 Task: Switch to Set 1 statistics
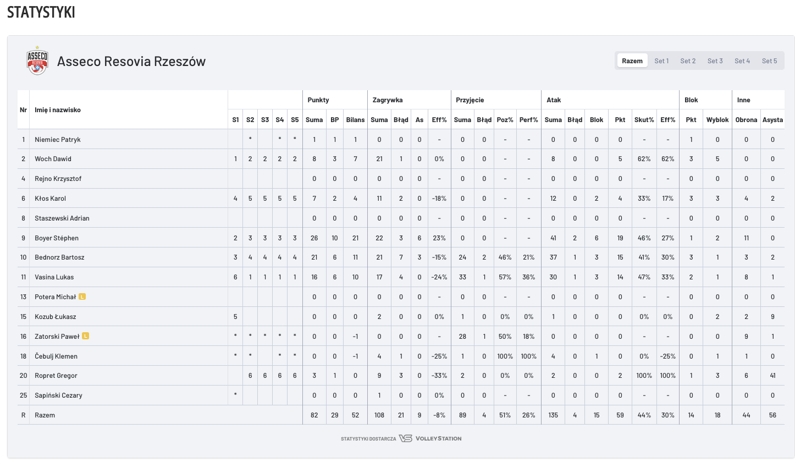click(x=661, y=61)
